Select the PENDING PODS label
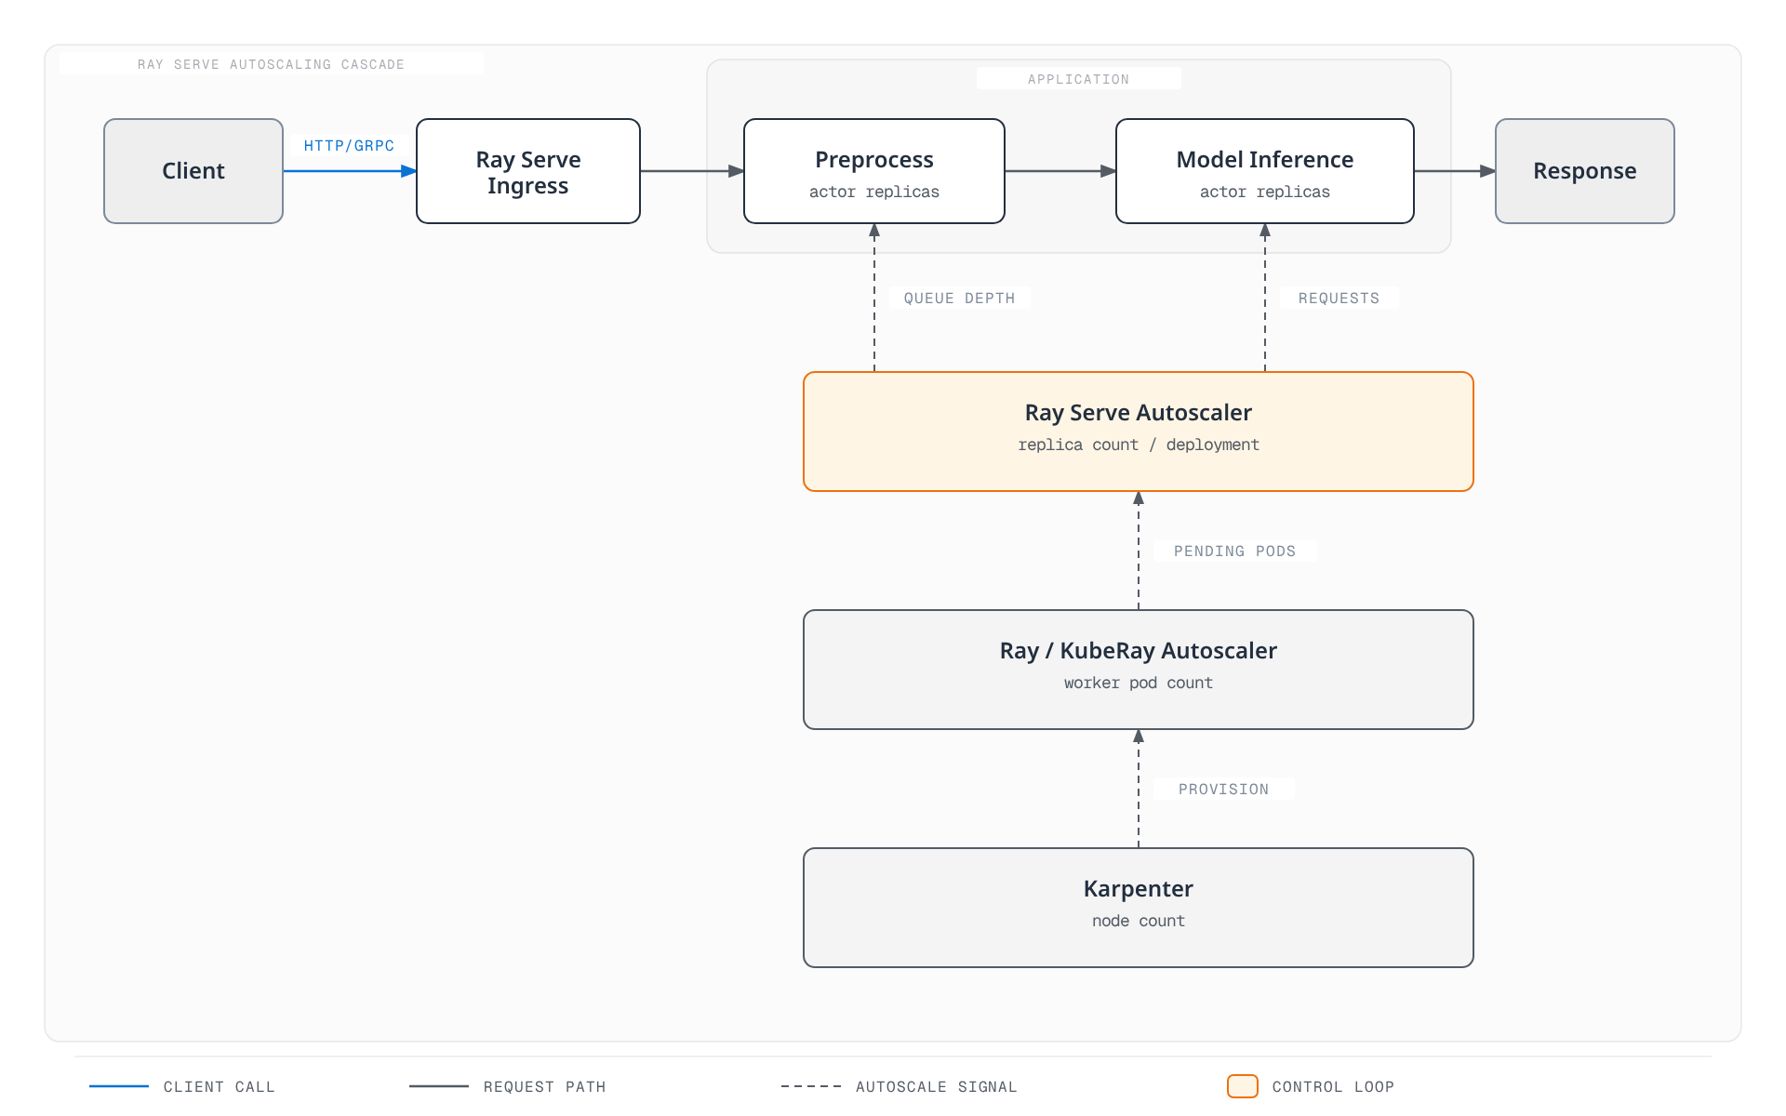Image resolution: width=1786 pixels, height=1116 pixels. (x=1234, y=551)
